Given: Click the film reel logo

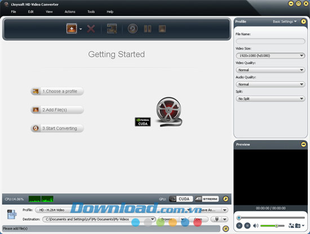Looking at the screenshot, I should click(x=169, y=112).
